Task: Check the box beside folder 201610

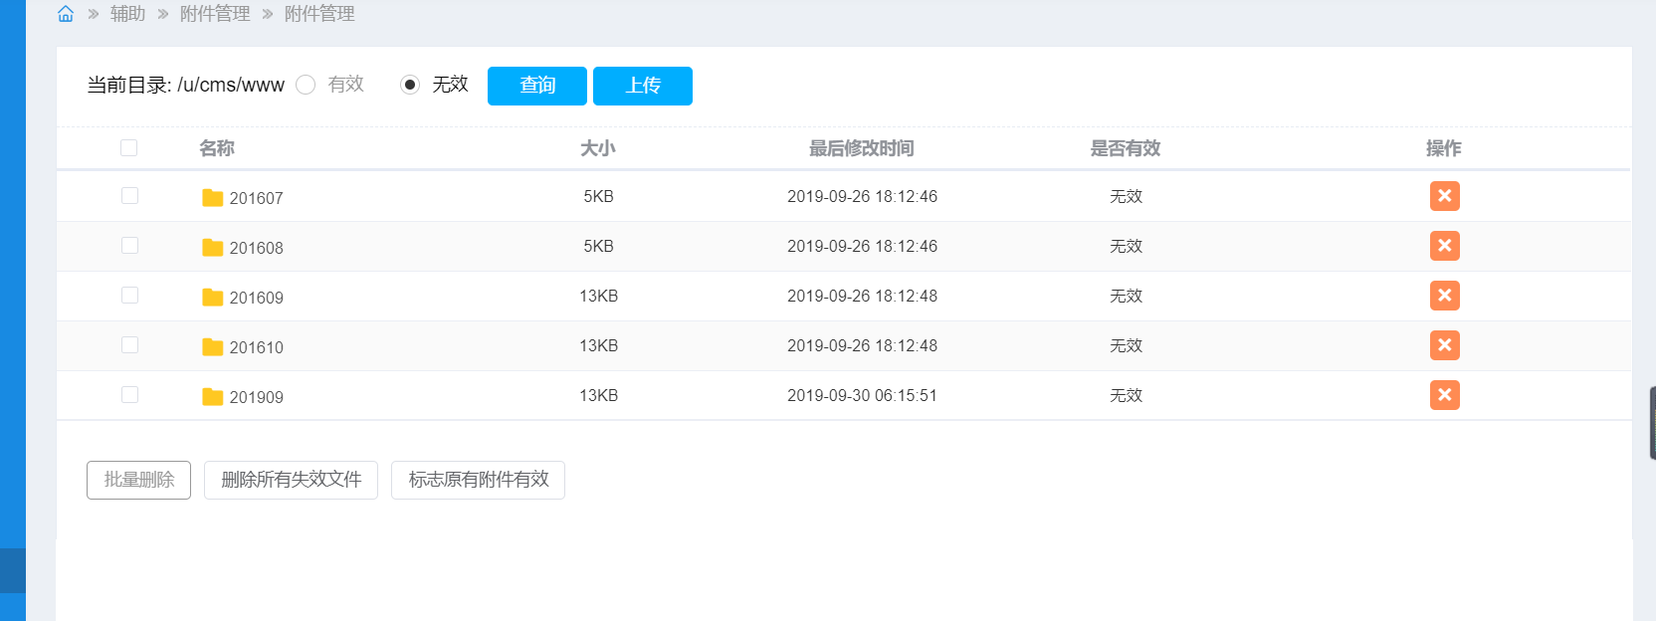Action: coord(129,345)
